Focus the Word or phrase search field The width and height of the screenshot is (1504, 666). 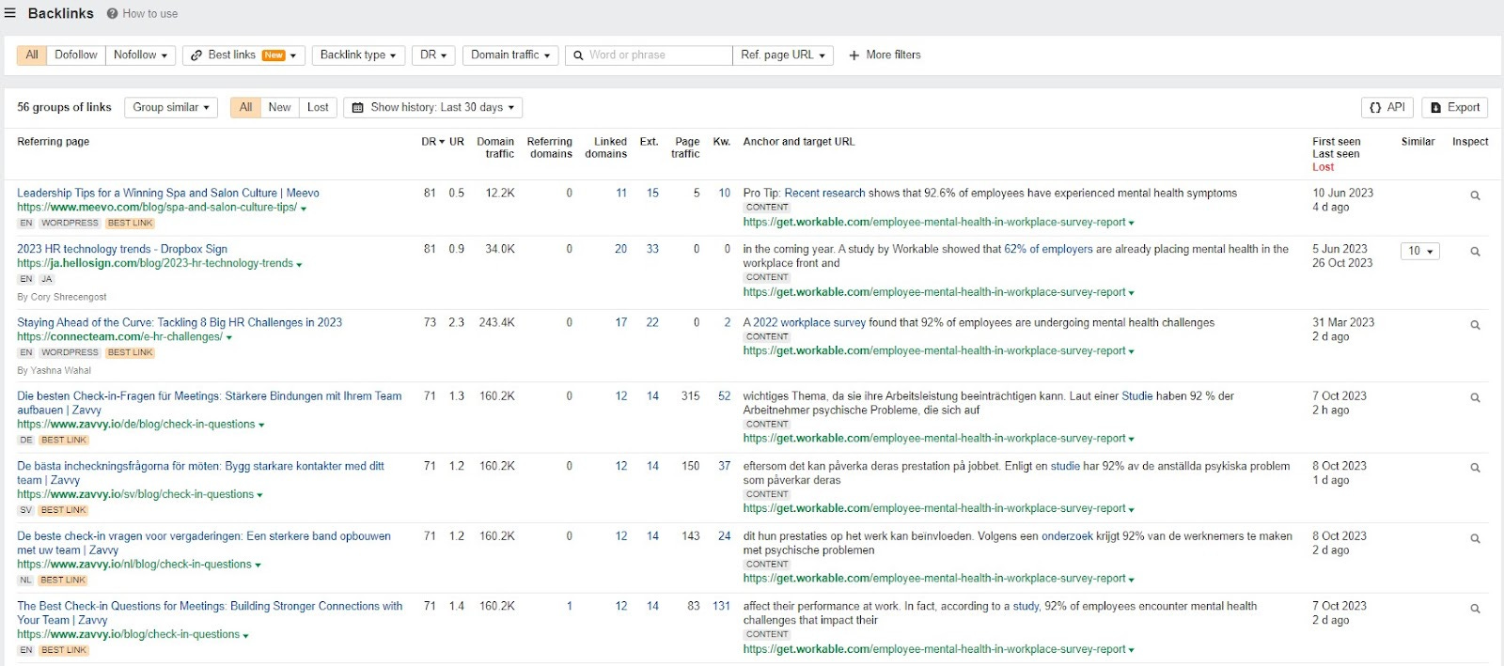coord(649,55)
